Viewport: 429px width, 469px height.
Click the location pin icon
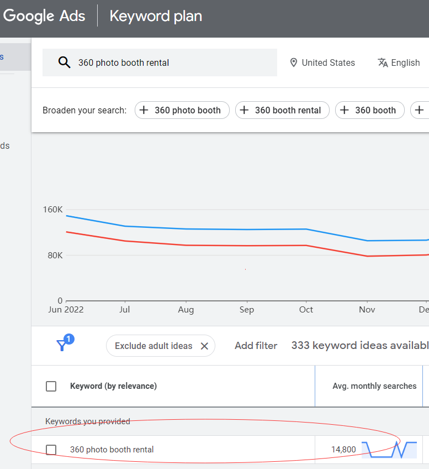294,62
